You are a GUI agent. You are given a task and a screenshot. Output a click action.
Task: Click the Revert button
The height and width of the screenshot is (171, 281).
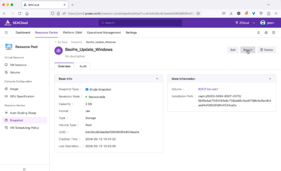[248, 50]
